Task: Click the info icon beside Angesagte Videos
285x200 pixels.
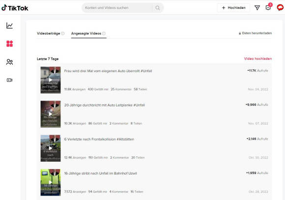Action: tap(104, 33)
